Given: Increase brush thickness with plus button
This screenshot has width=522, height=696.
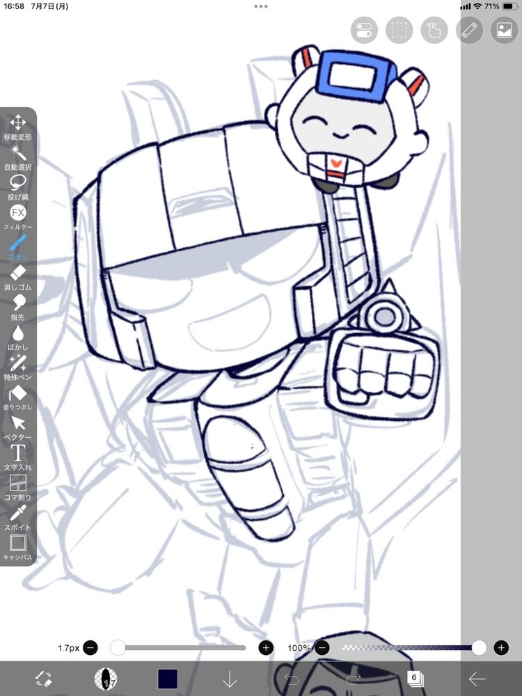Looking at the screenshot, I should [x=266, y=647].
